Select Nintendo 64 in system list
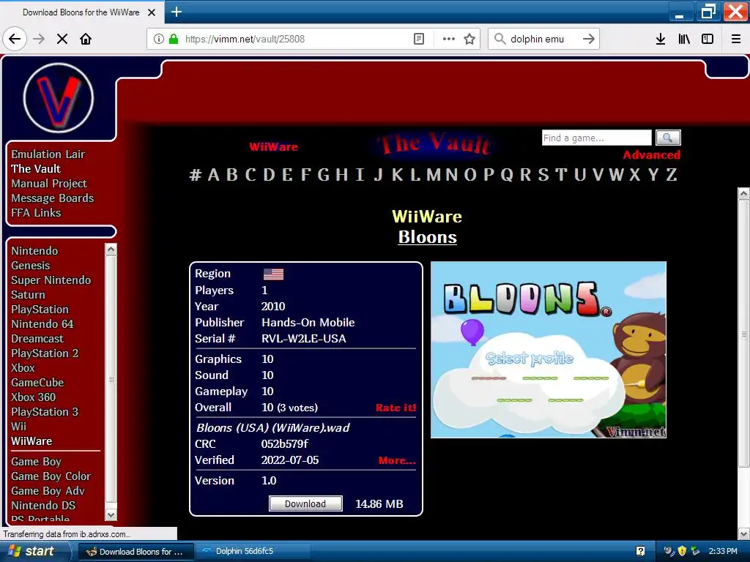Screen dimensions: 750x562 [x=42, y=324]
